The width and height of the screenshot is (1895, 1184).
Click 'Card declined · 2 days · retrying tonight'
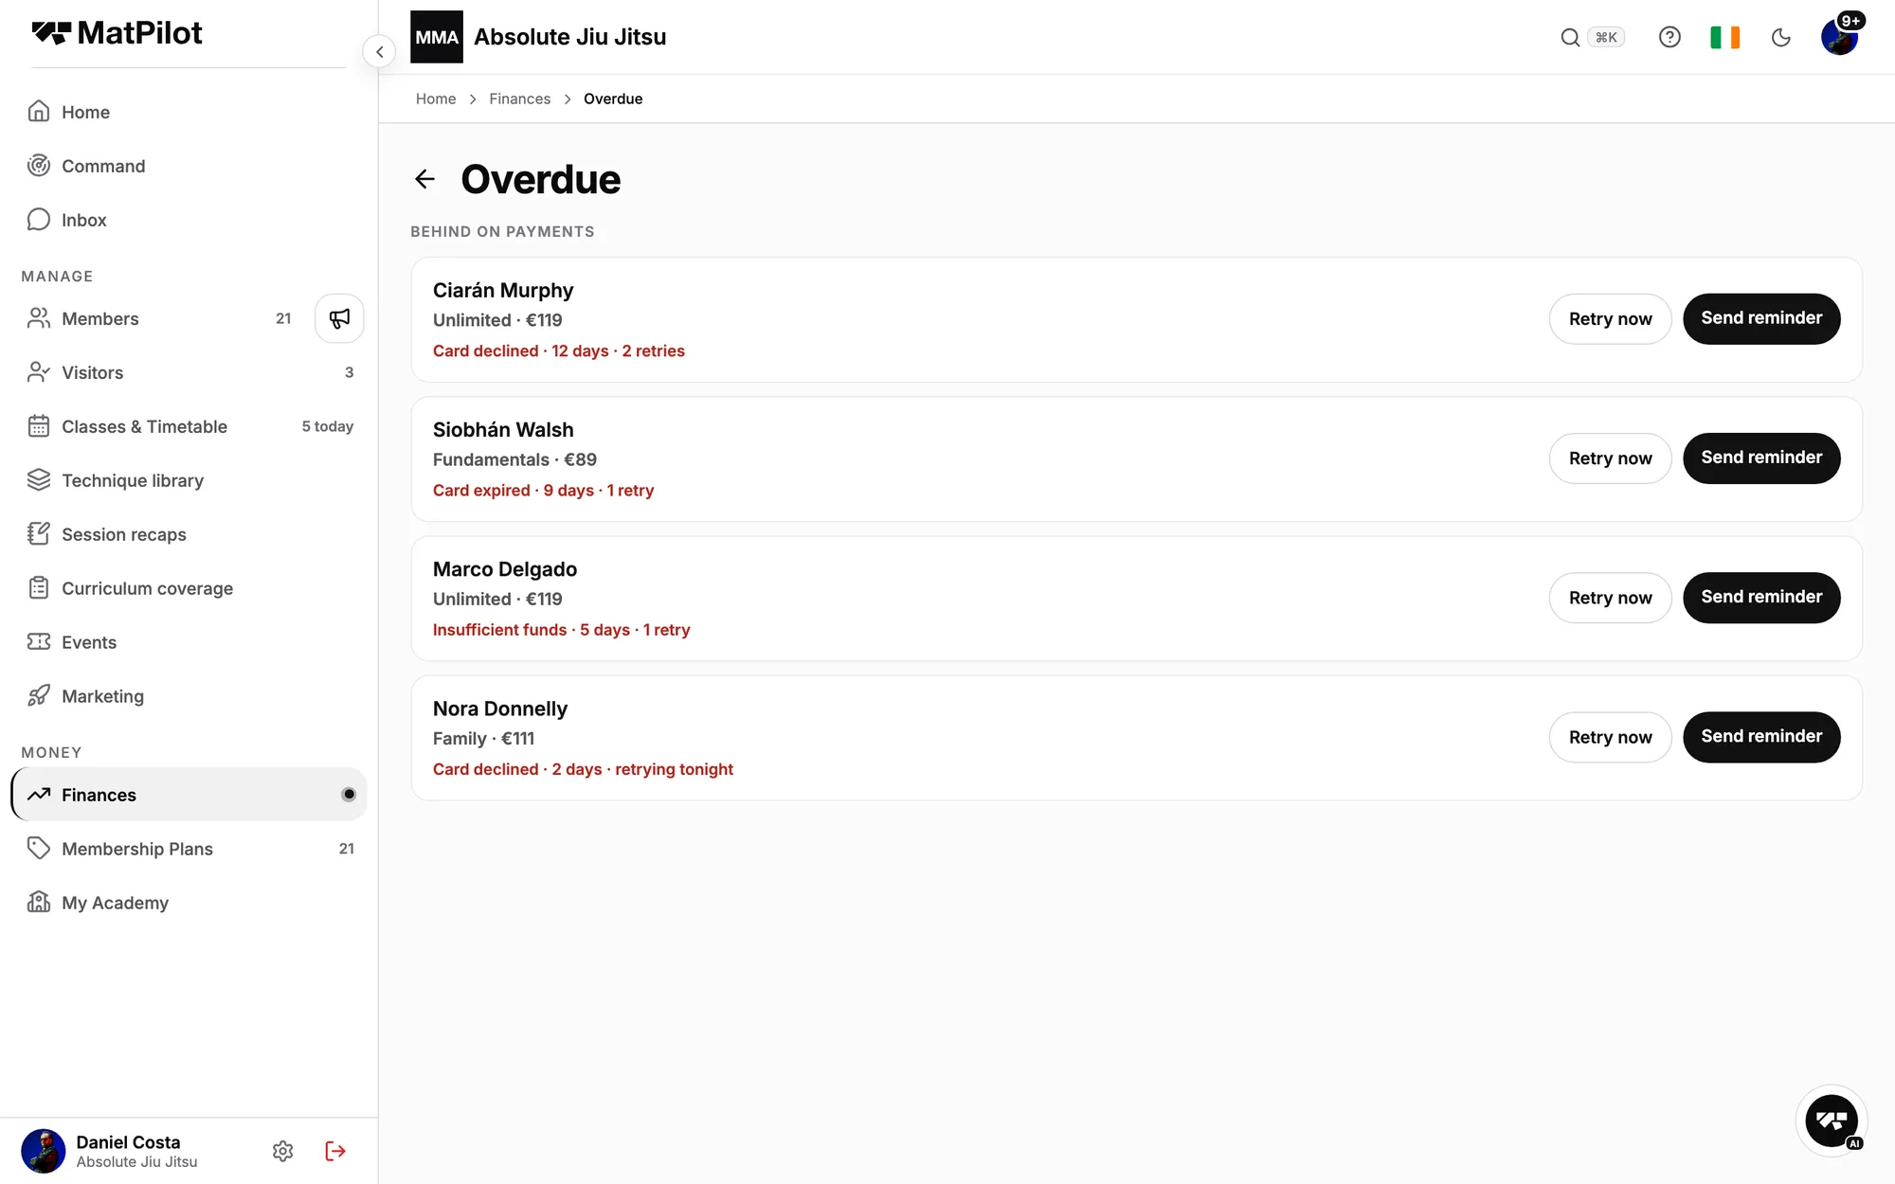point(584,769)
